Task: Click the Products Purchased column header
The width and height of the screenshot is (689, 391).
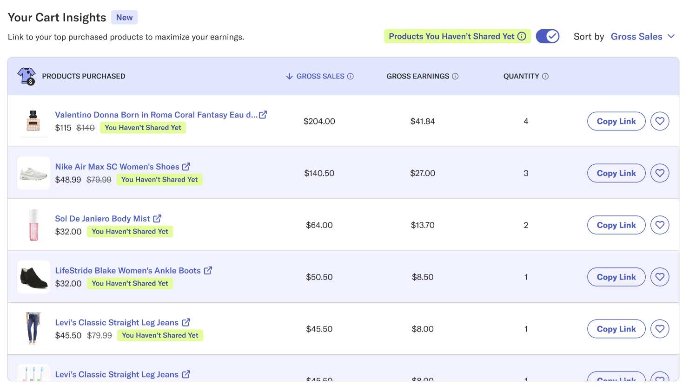Action: click(84, 76)
